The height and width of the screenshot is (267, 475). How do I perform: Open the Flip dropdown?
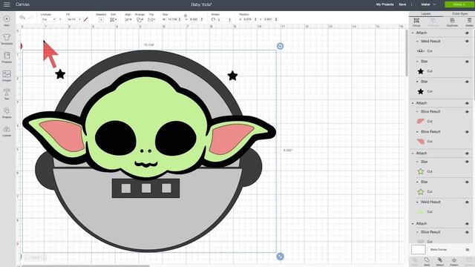click(x=151, y=19)
